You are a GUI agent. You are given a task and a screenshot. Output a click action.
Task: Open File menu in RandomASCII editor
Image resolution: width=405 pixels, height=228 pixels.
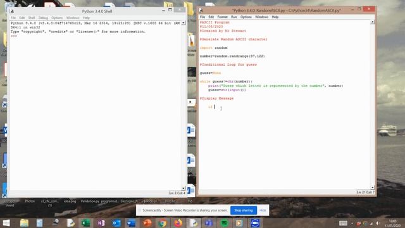[202, 17]
